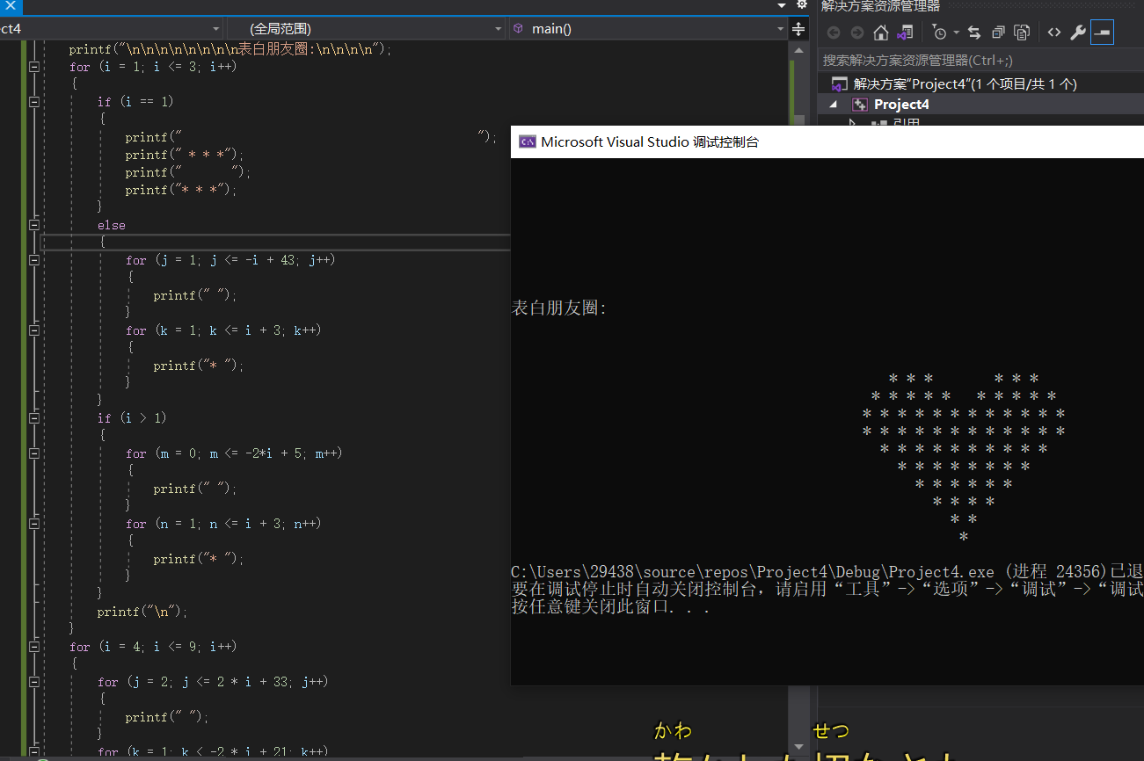Click the Microsoft Visual Studio 调试控制台 title bar

827,141
